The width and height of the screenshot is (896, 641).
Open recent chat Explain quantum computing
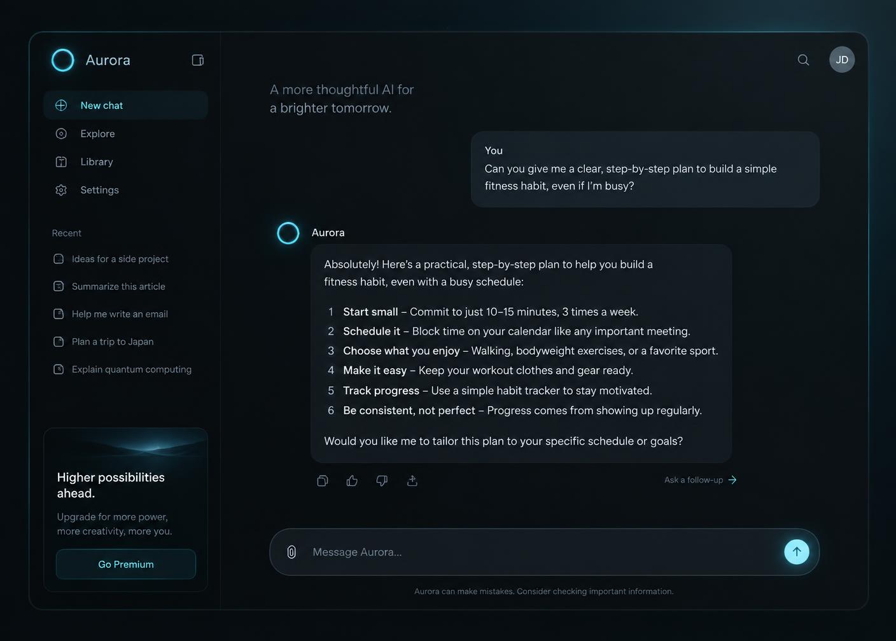[x=132, y=369]
